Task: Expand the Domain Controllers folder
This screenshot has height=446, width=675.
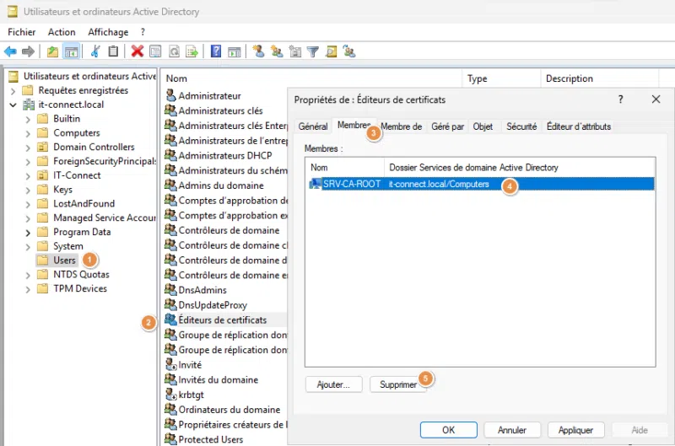Action: tap(29, 148)
